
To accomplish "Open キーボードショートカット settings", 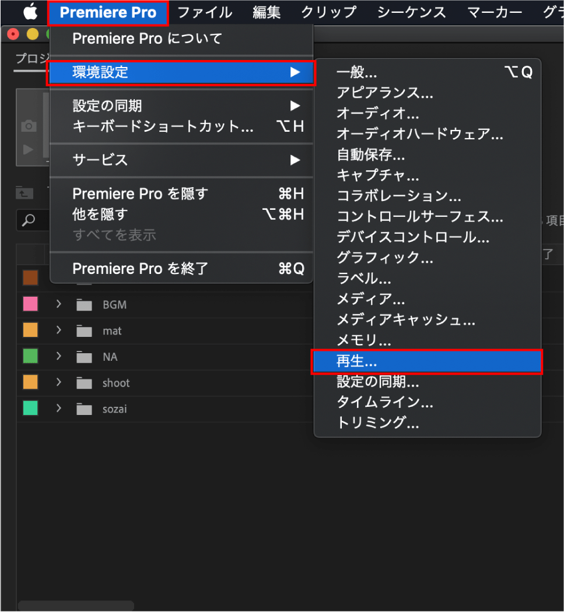I will click(x=181, y=126).
